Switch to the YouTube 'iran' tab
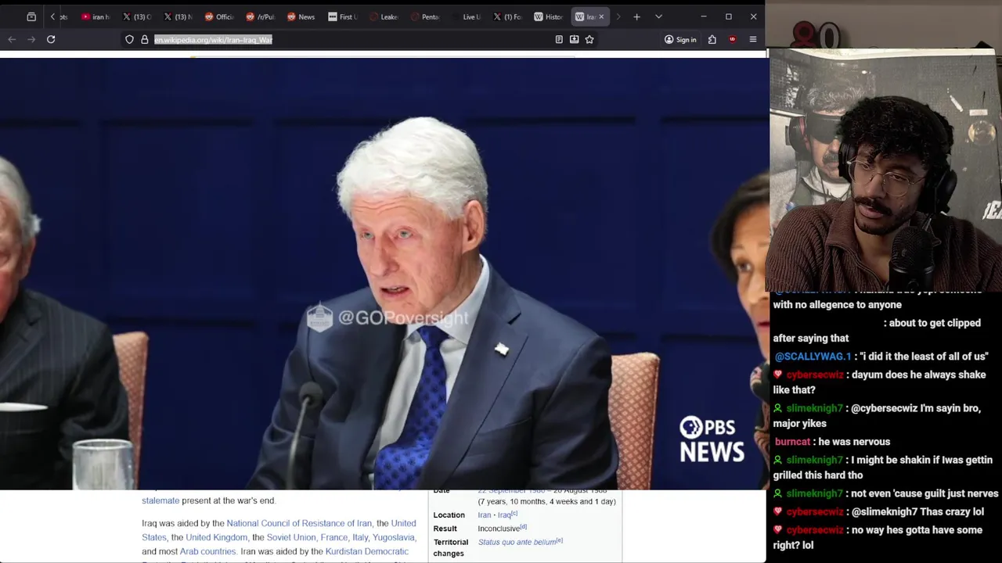Viewport: 1002px width, 563px height. (x=96, y=16)
